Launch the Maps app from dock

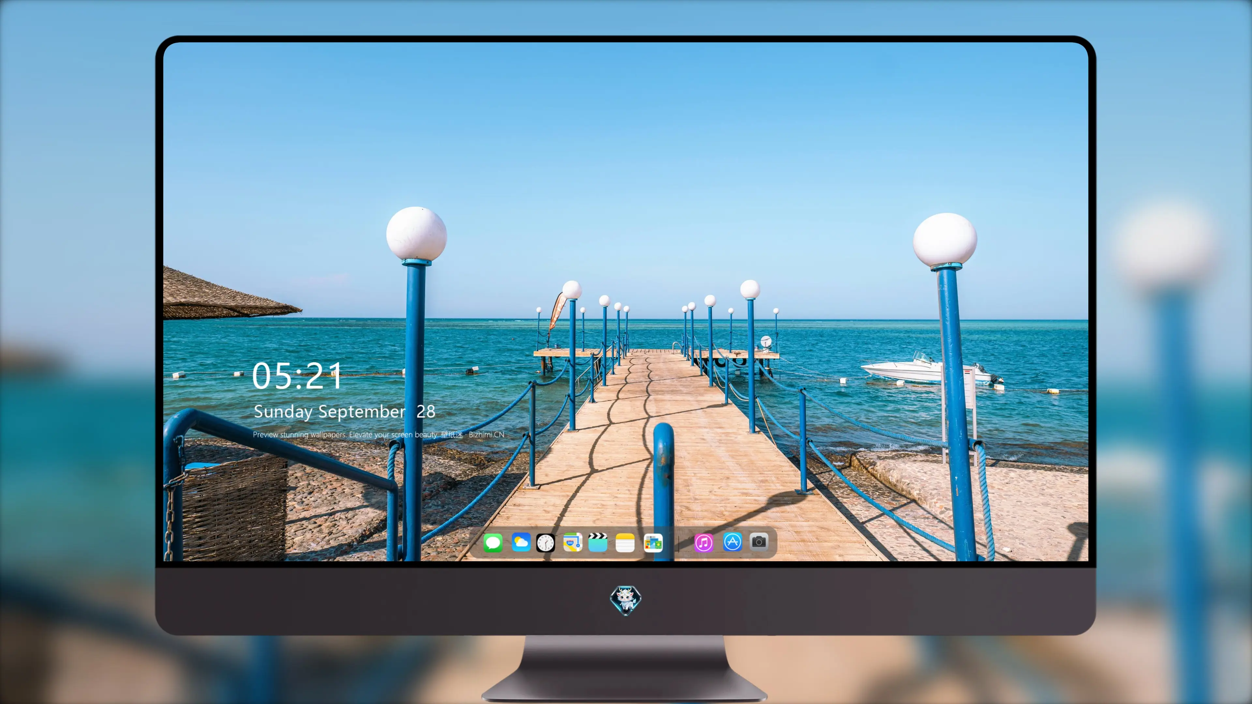(x=573, y=542)
